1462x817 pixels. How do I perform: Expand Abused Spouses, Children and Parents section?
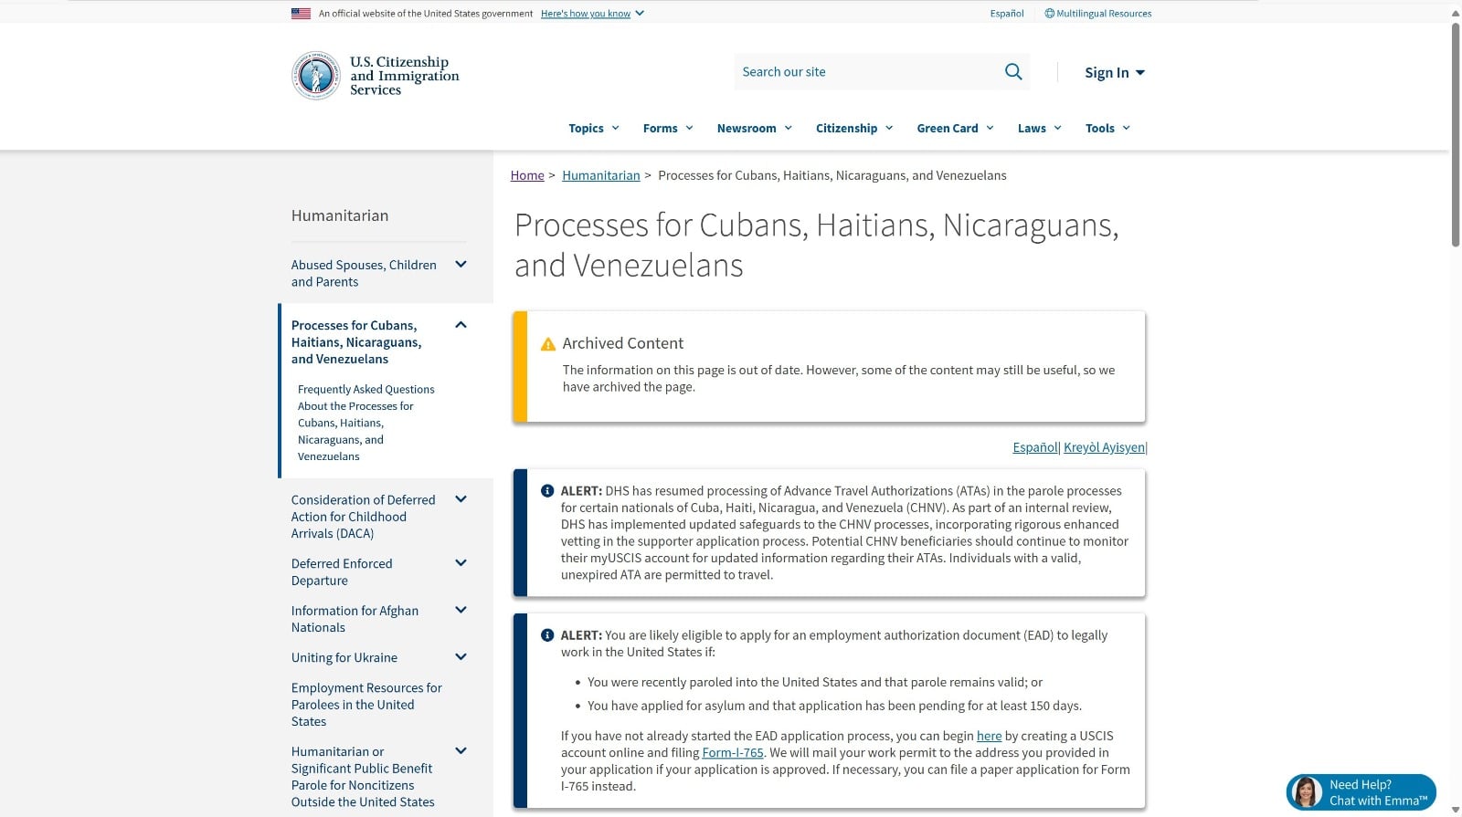[461, 265]
